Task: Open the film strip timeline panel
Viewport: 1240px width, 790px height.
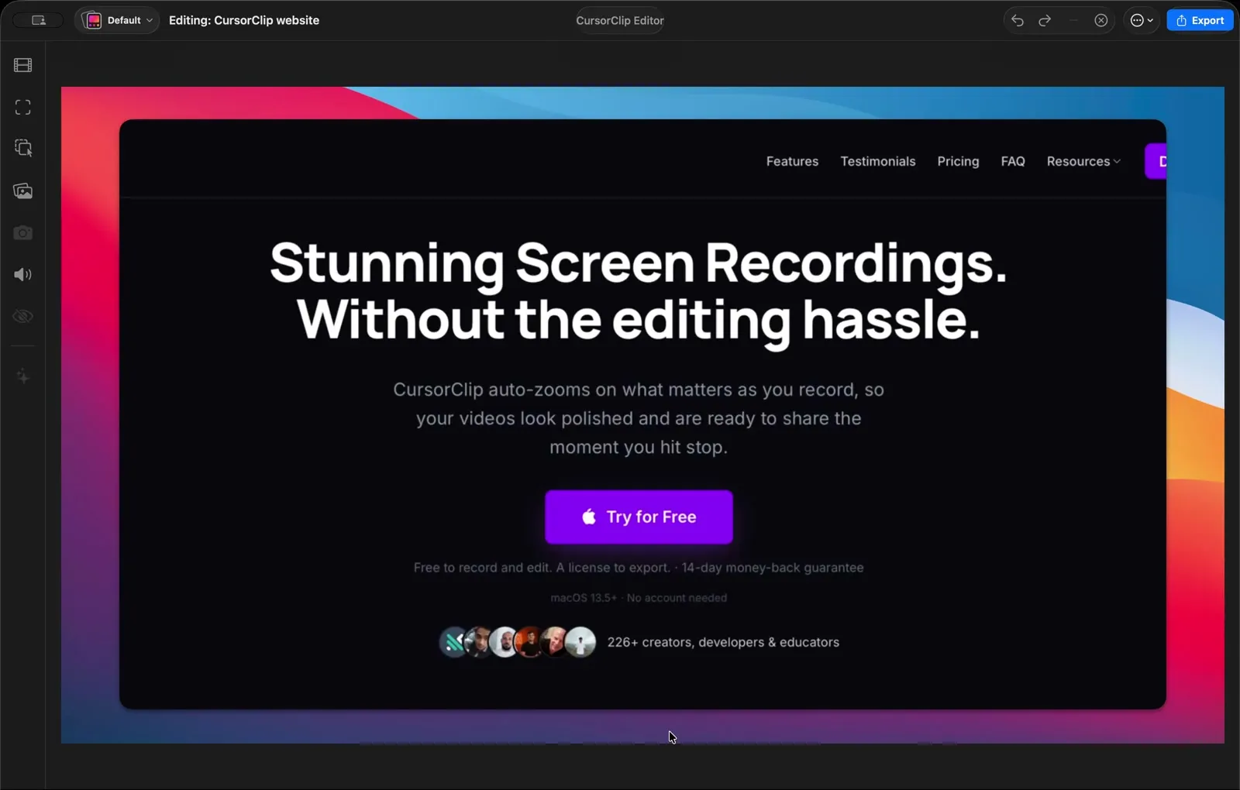Action: [x=23, y=65]
